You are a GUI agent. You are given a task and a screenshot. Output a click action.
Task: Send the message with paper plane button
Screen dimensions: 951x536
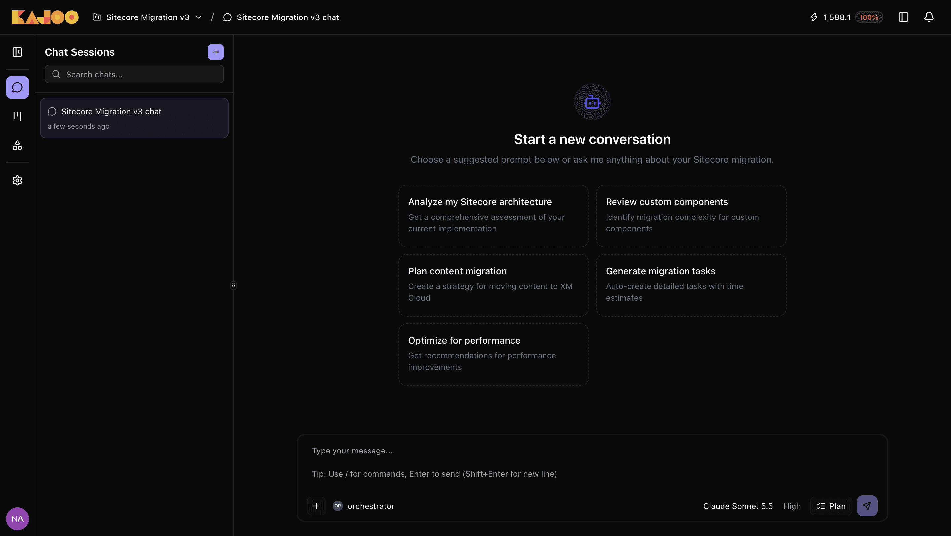867,506
